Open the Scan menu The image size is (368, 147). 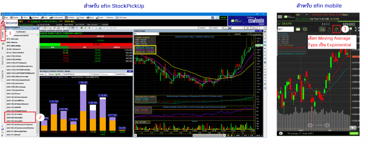pyautogui.click(x=44, y=18)
